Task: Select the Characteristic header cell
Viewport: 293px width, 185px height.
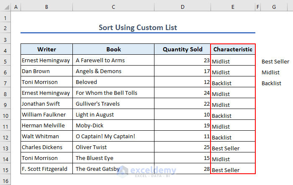Action: coord(233,49)
